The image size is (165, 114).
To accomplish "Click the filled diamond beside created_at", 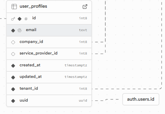I will (x=13, y=66).
